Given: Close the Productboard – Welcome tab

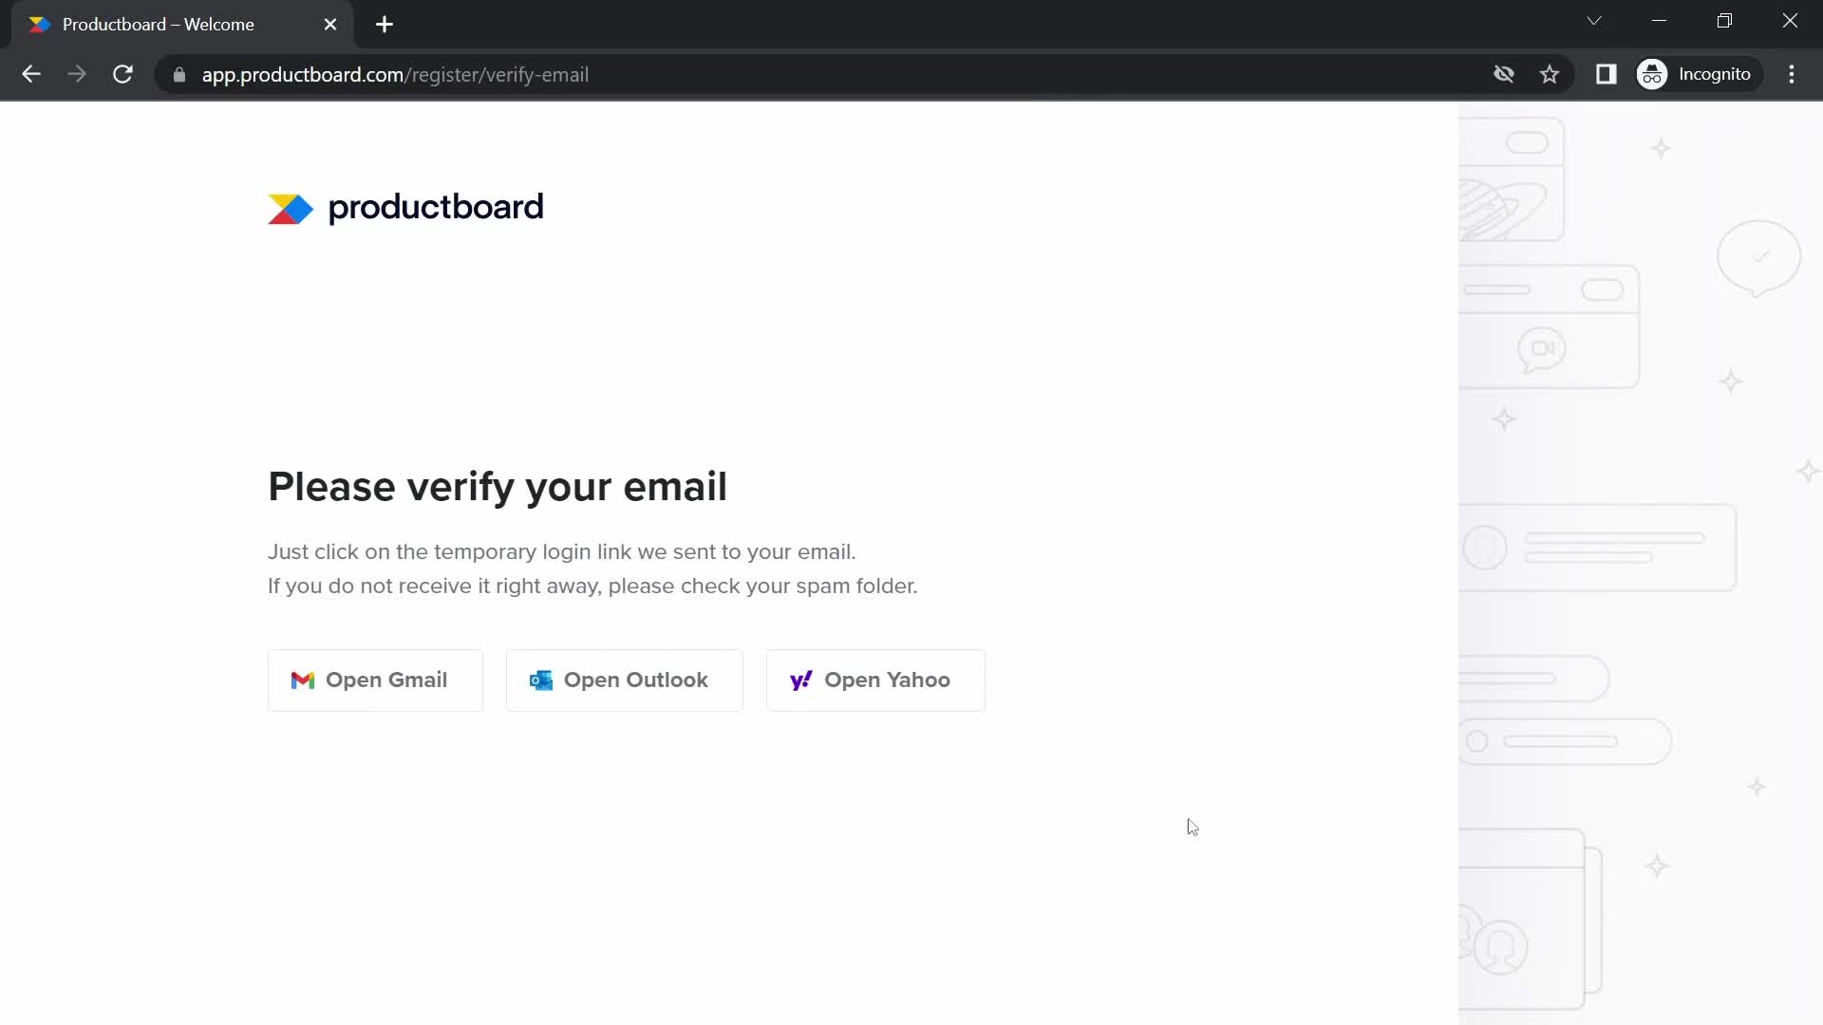Looking at the screenshot, I should point(330,25).
